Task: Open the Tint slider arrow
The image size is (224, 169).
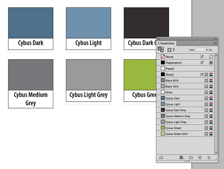Action: (207, 50)
